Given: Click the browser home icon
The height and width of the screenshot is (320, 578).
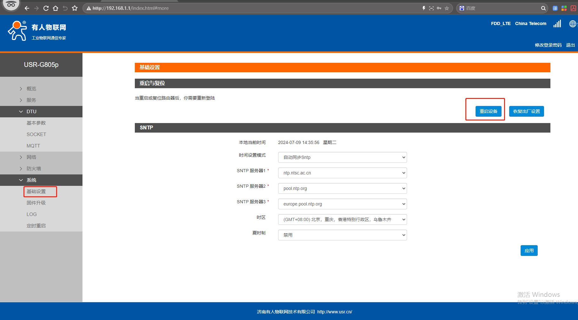Looking at the screenshot, I should [56, 8].
